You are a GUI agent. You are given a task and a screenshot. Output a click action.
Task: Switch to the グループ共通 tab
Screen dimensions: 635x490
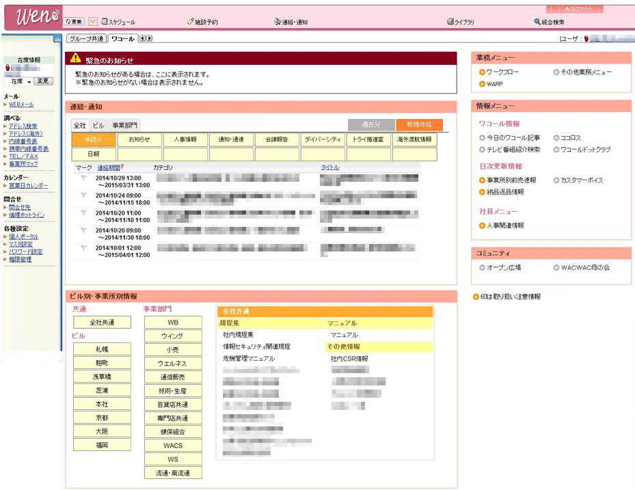point(87,38)
